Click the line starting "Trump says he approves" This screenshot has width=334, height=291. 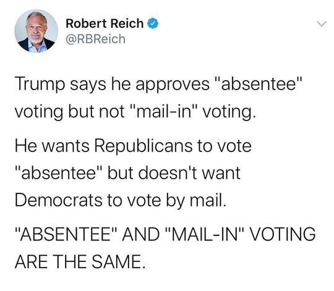[x=158, y=85]
